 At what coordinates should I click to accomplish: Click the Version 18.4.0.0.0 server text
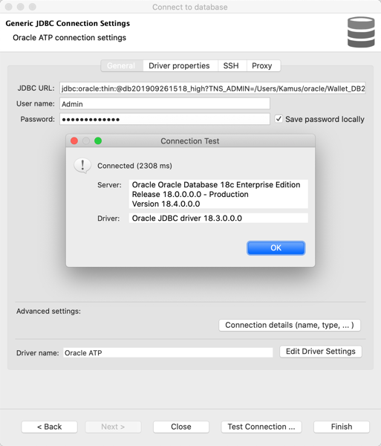[166, 204]
